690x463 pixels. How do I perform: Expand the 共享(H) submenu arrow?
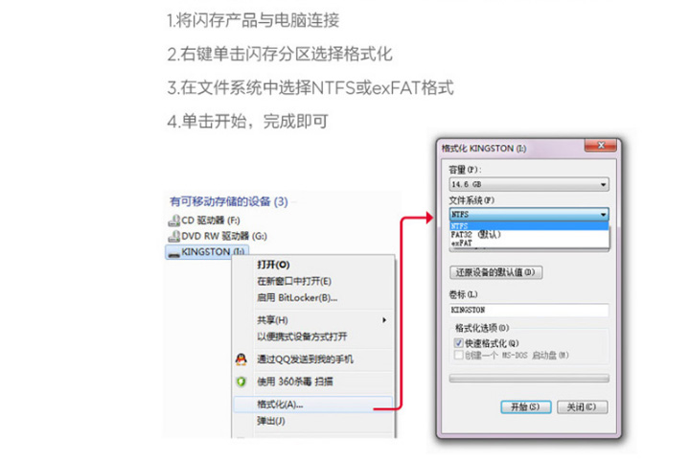pyautogui.click(x=384, y=320)
